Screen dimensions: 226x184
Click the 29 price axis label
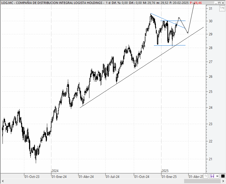tap(211, 34)
